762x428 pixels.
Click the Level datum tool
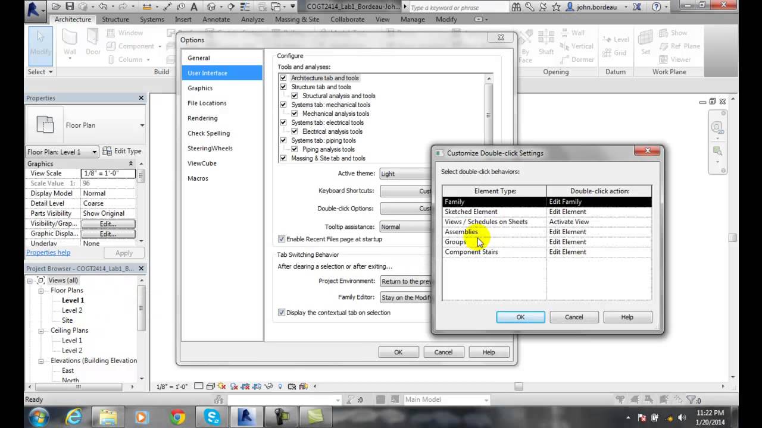pos(616,39)
